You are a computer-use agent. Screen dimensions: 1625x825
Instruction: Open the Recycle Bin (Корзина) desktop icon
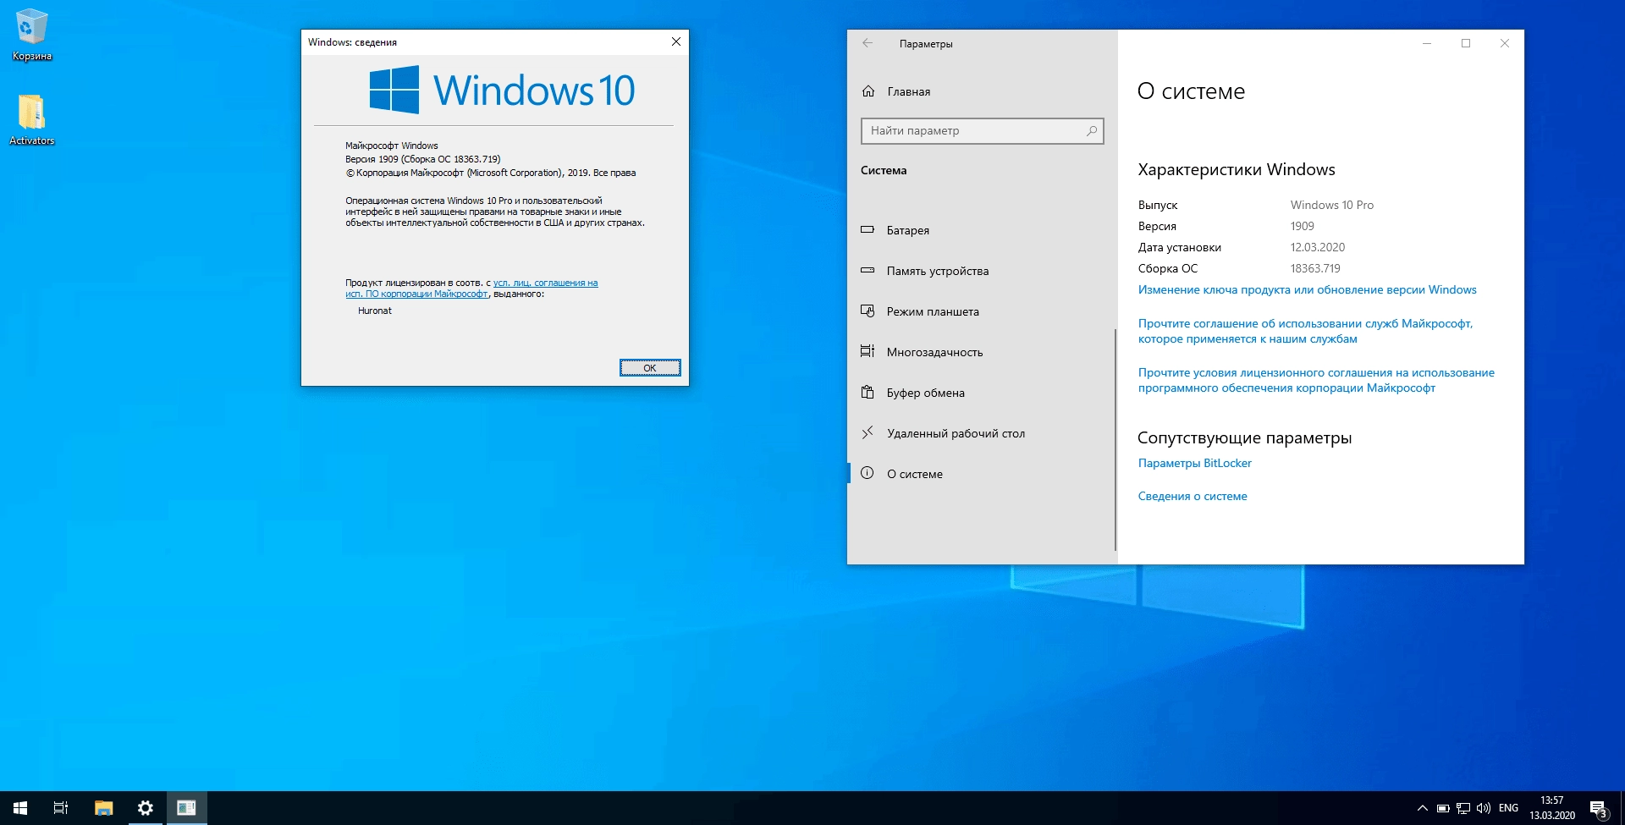[x=32, y=34]
